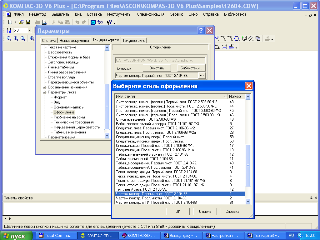Sort by the Имя стиля column header

(171, 96)
